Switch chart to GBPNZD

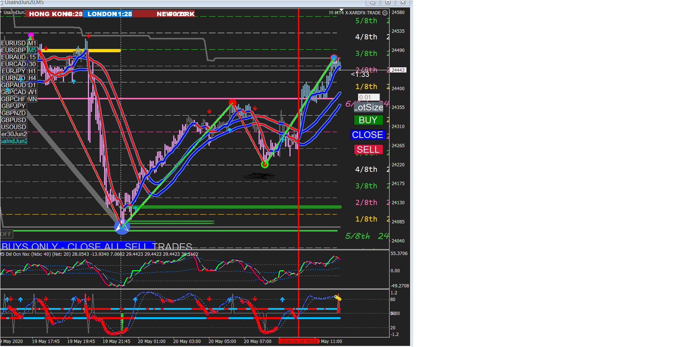click(14, 113)
